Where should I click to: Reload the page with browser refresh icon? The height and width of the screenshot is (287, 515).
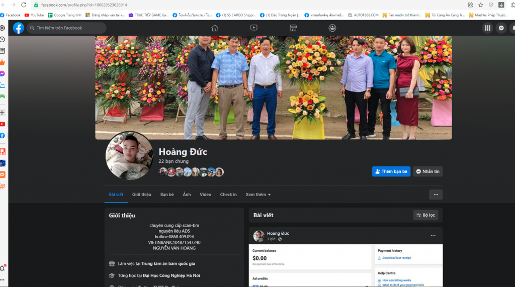point(24,5)
